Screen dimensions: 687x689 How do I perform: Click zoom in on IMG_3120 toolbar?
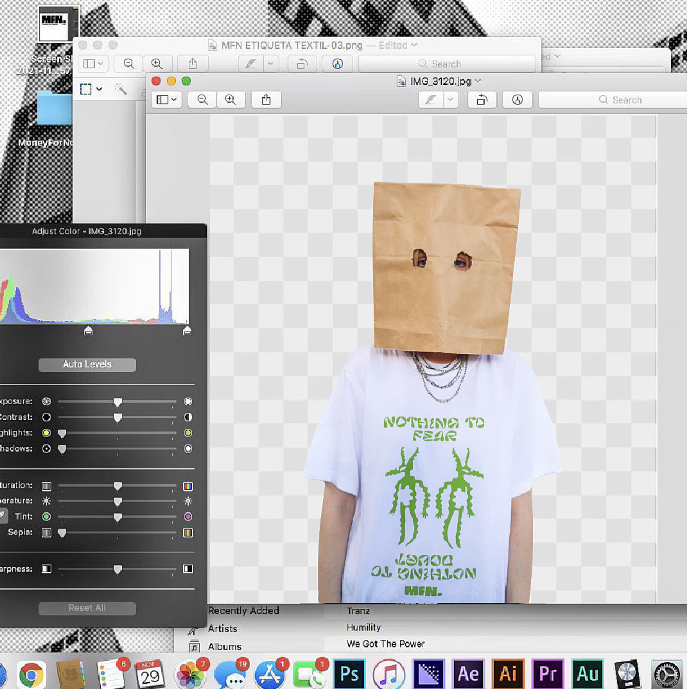pos(230,100)
